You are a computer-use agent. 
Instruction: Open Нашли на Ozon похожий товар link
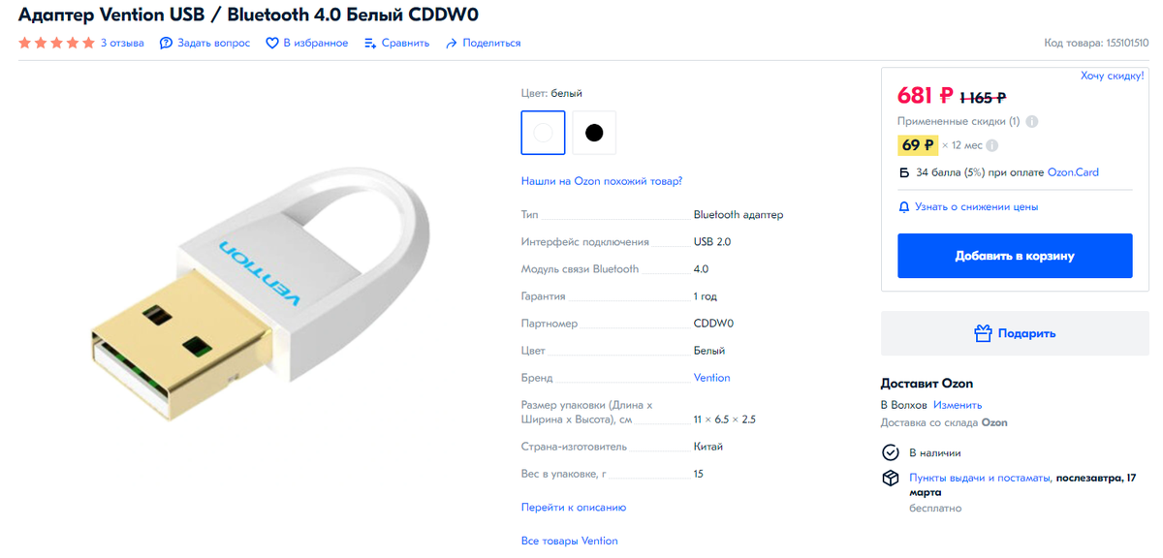coord(602,181)
